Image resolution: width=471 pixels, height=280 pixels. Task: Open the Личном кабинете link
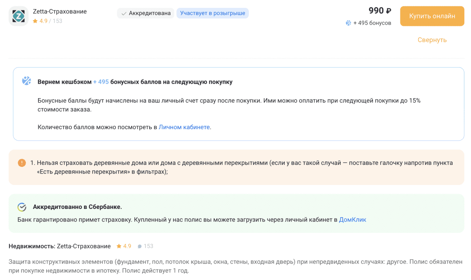coord(184,127)
